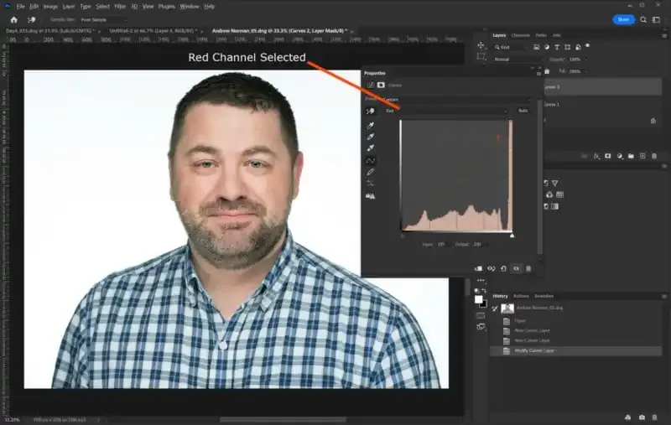Reset curves to adjustment defaults
Screen dimensions: 671x425
[x=504, y=268]
